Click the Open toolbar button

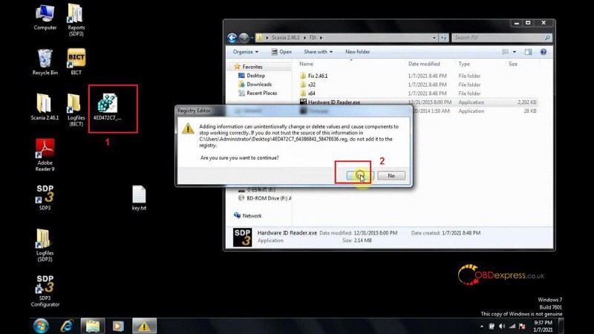point(281,52)
